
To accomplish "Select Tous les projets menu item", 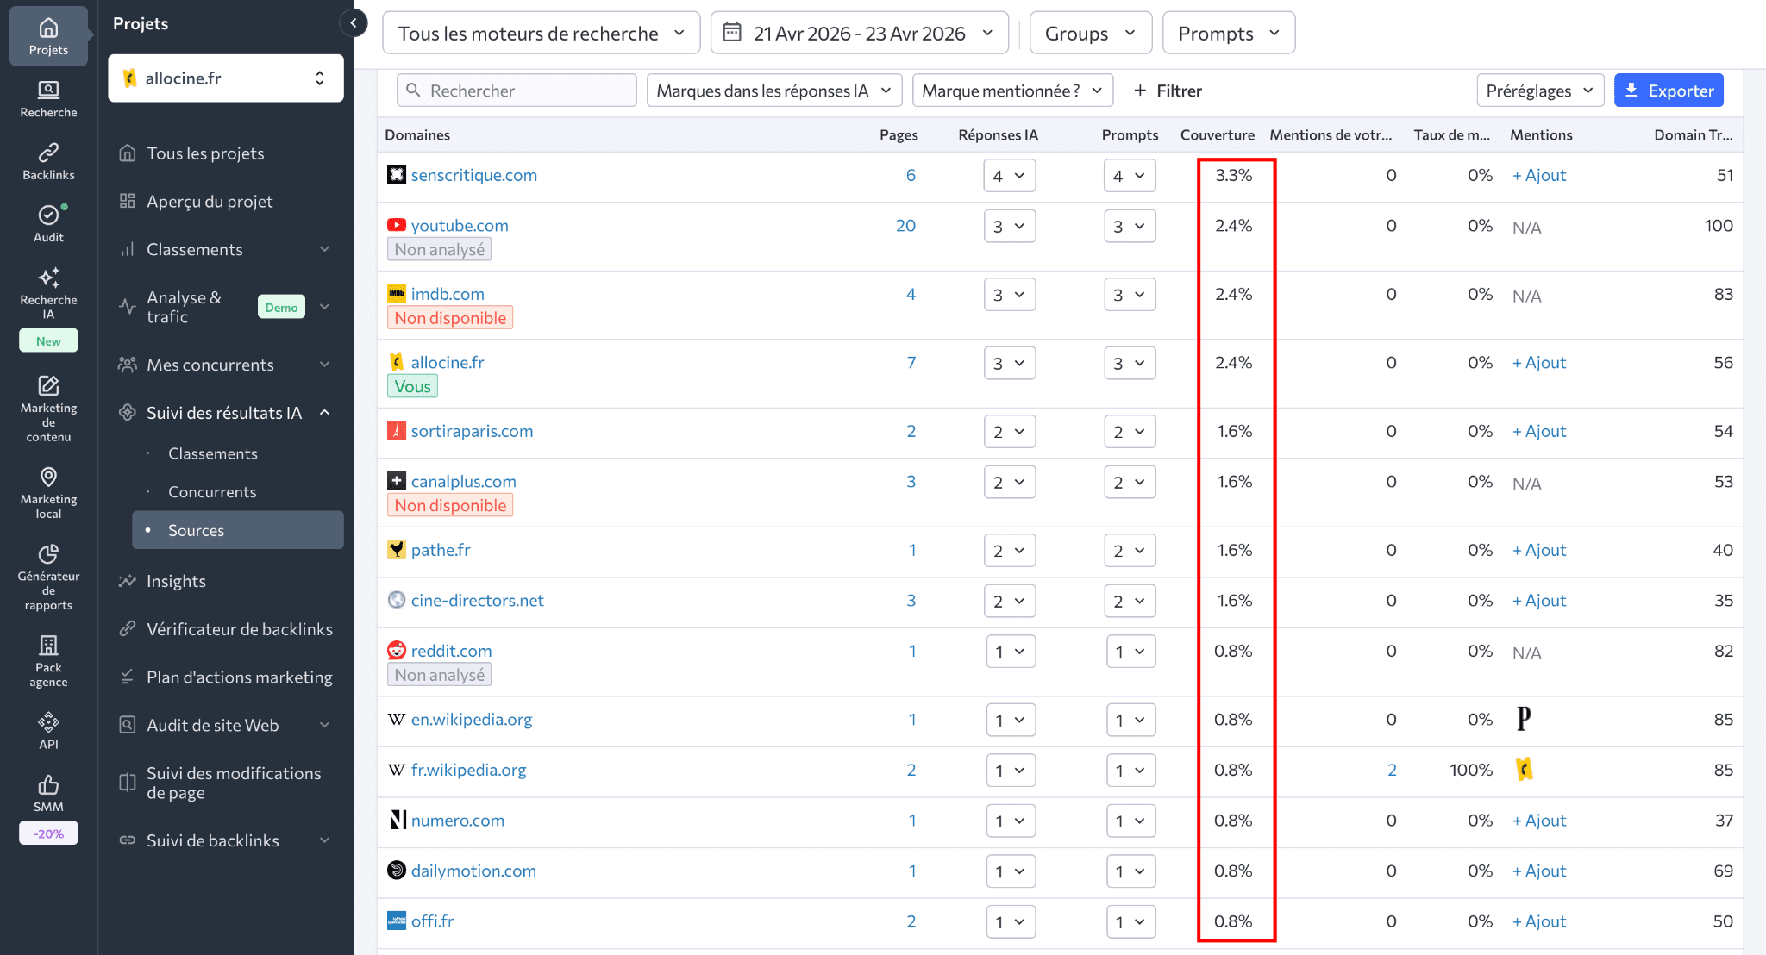I will click(205, 153).
